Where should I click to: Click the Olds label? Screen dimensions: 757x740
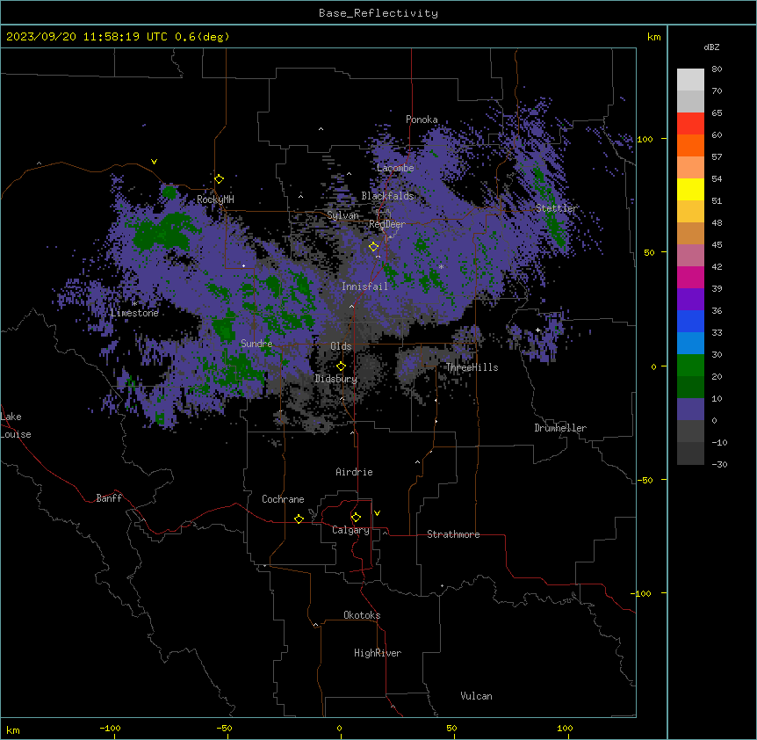pyautogui.click(x=341, y=346)
